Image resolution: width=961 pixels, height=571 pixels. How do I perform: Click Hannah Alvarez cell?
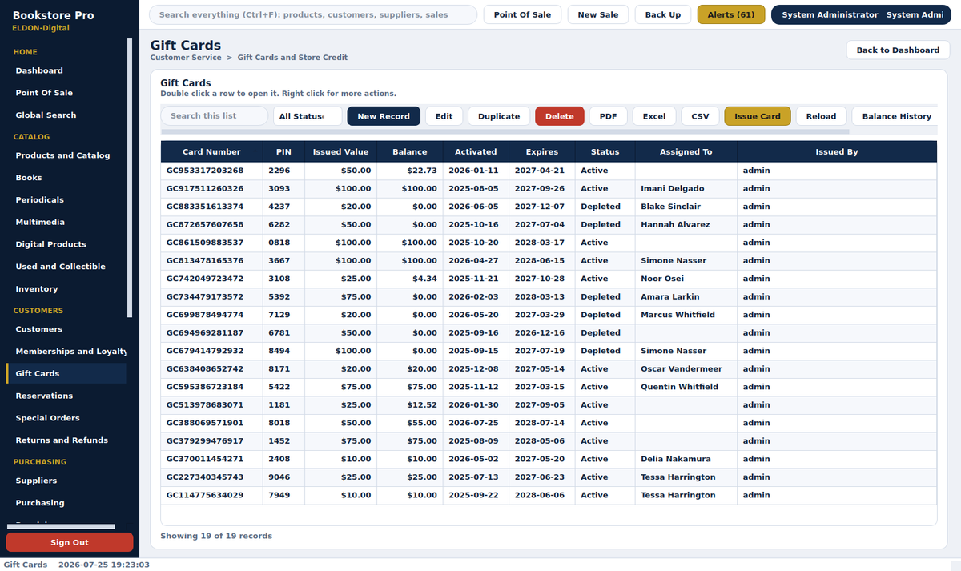686,224
